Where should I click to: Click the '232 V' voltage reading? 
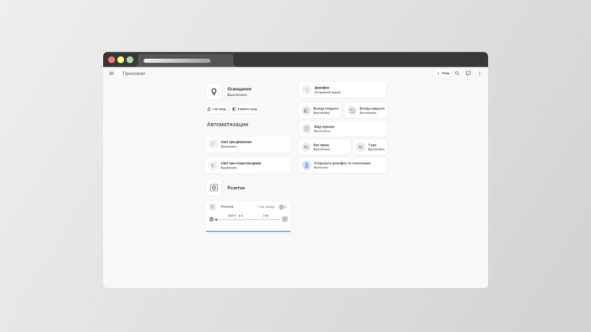[232, 216]
